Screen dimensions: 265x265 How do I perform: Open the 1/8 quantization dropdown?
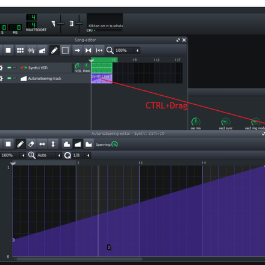81,155
